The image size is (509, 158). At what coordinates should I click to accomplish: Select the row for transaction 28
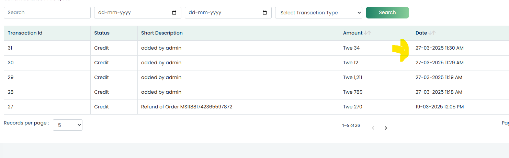coord(256,92)
